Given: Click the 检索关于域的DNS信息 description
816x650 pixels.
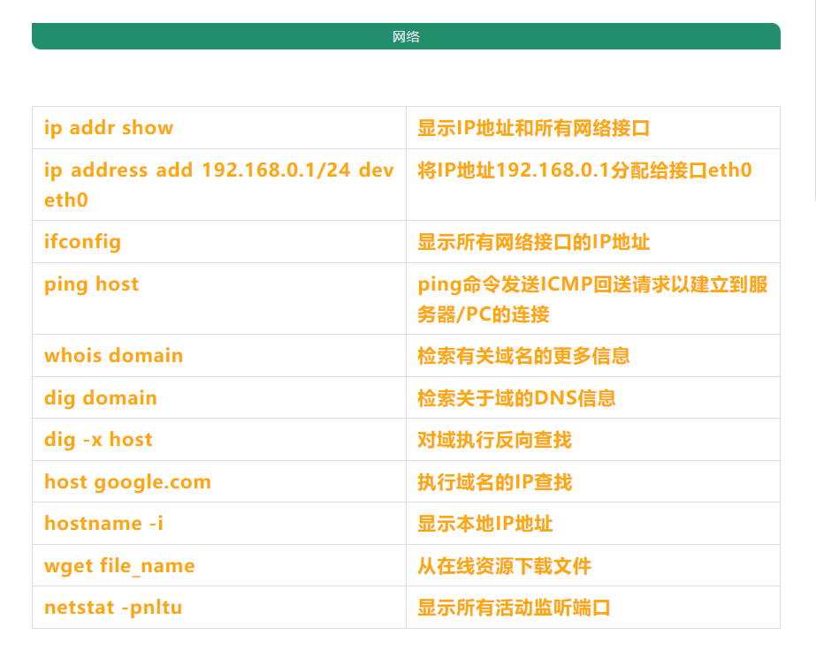Looking at the screenshot, I should pos(516,398).
